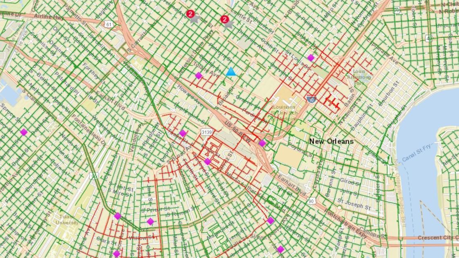Click the Interstate 10 shield
The height and width of the screenshot is (258, 459).
pos(311,99)
